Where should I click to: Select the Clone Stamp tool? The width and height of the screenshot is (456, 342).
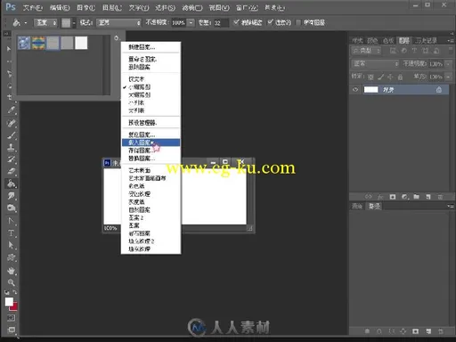coord(11,147)
